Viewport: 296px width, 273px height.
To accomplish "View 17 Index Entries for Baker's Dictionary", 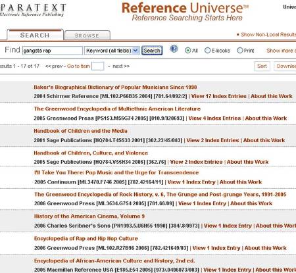I will click(x=219, y=96).
